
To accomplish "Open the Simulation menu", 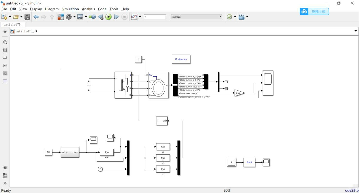I will pyautogui.click(x=70, y=9).
